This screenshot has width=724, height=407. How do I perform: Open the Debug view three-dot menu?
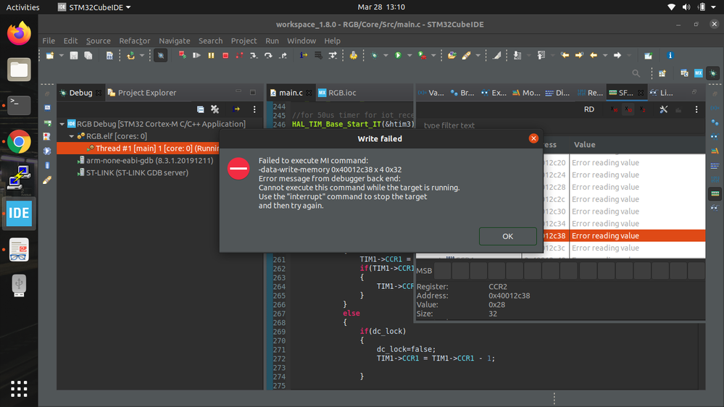pyautogui.click(x=254, y=109)
